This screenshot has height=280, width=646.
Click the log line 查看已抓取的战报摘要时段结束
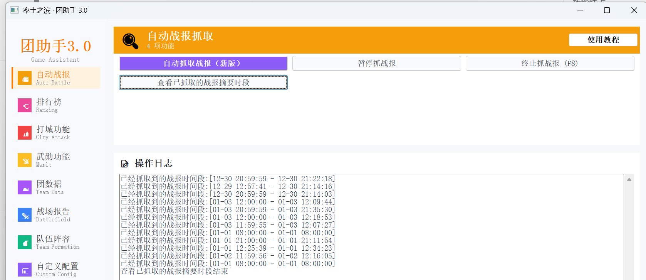pyautogui.click(x=175, y=271)
